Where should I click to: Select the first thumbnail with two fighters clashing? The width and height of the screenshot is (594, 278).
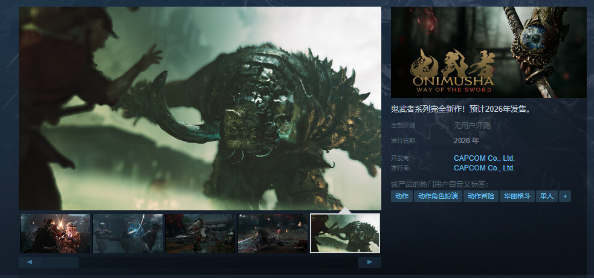coord(55,233)
